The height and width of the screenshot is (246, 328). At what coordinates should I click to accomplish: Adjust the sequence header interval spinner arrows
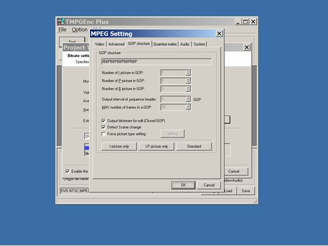pyautogui.click(x=188, y=99)
